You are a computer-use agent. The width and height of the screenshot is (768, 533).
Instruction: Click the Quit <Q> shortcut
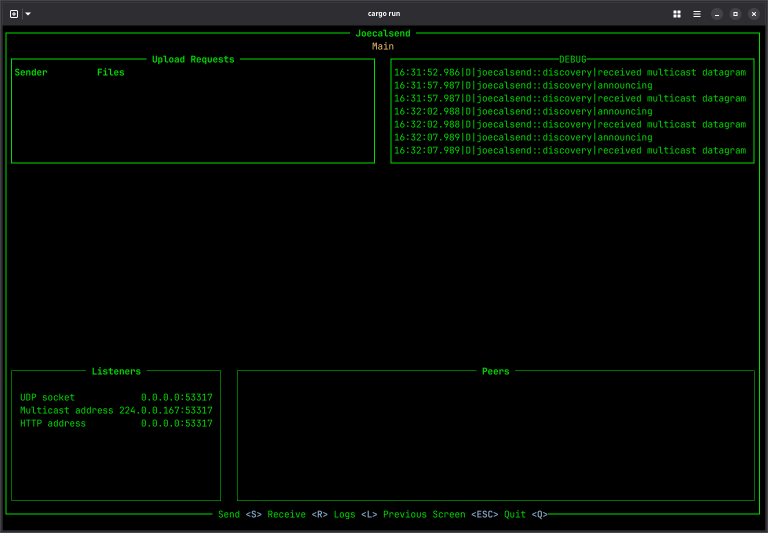[526, 514]
